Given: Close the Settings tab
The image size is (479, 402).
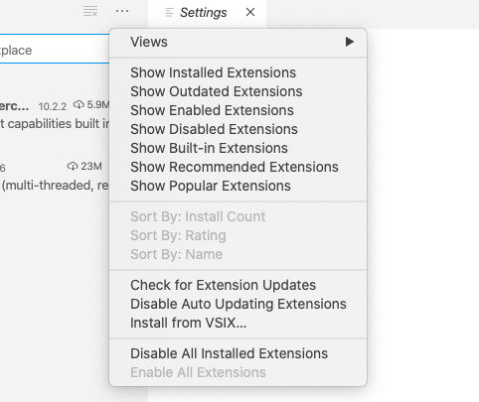Looking at the screenshot, I should click(250, 12).
